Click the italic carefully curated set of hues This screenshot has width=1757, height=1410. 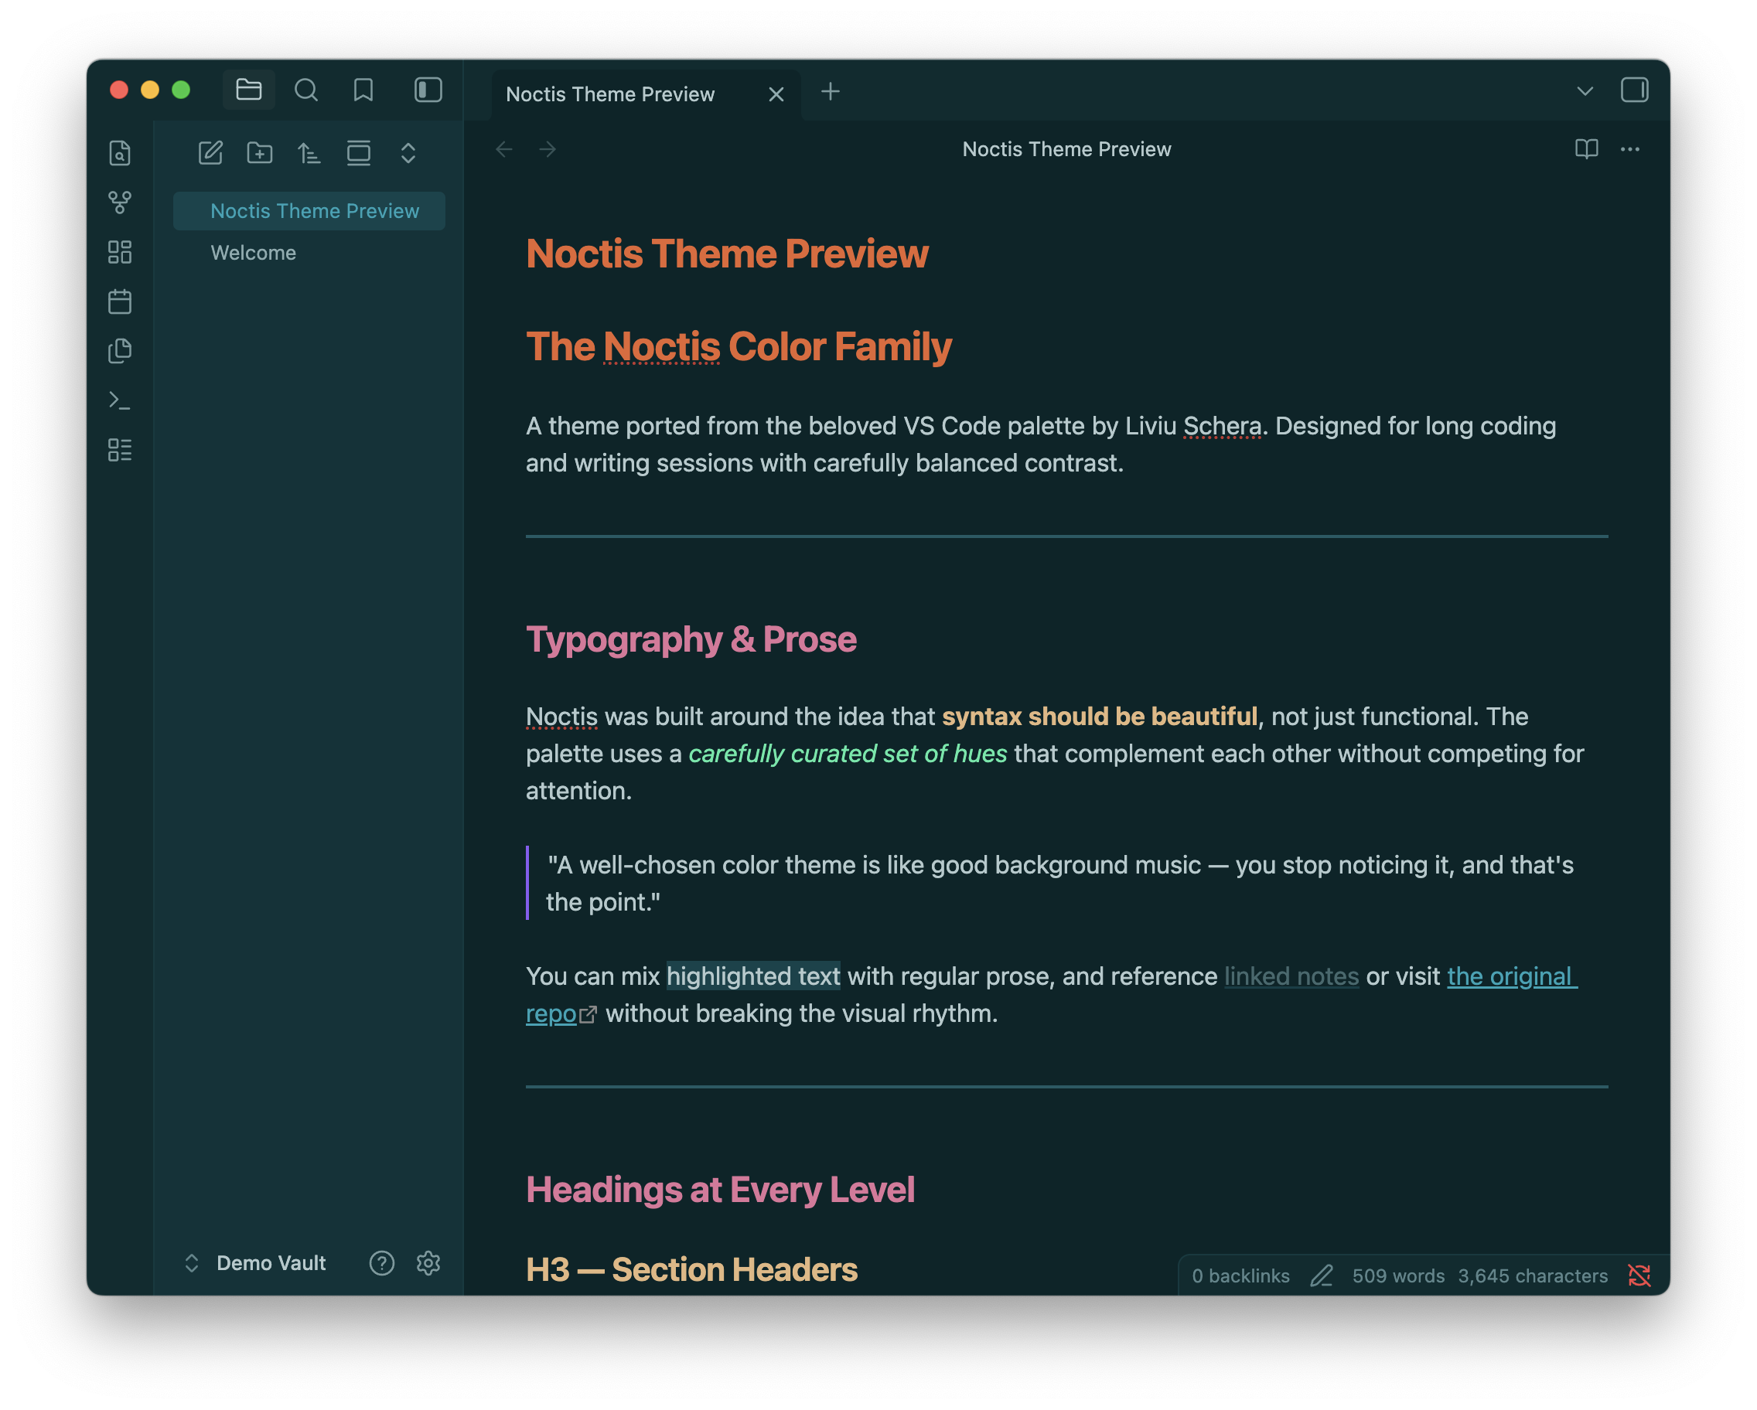click(x=848, y=754)
